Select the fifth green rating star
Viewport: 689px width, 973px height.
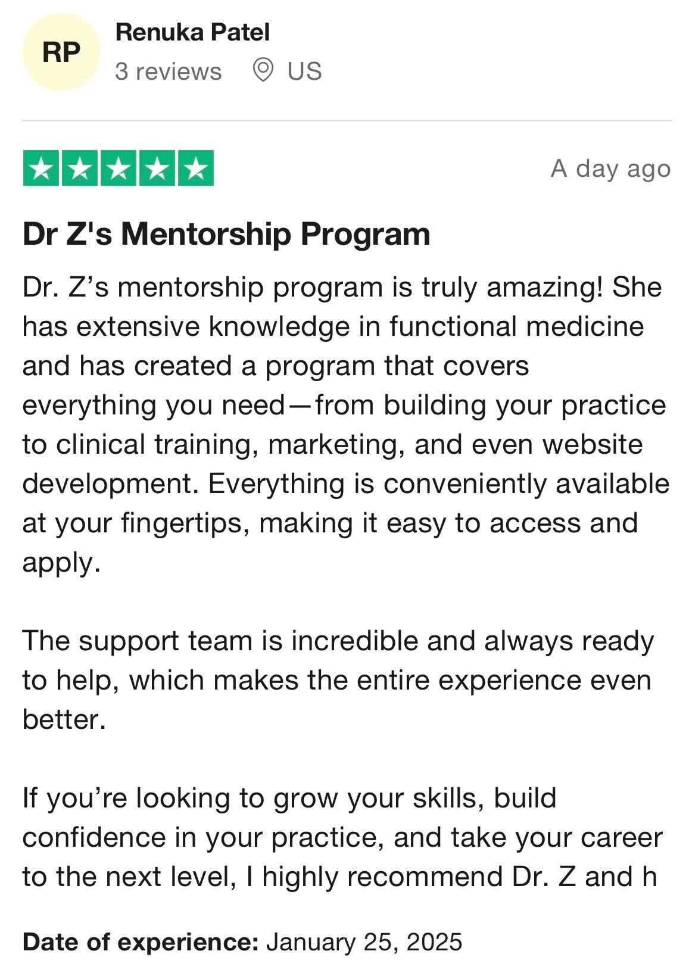coord(196,169)
